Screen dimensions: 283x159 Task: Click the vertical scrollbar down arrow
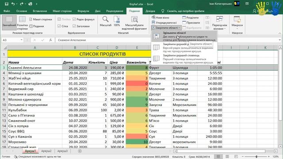(x=280, y=146)
